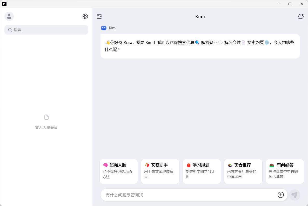Close the Kimi window
Screen dimensions: 308x206
pyautogui.click(x=302, y=4)
